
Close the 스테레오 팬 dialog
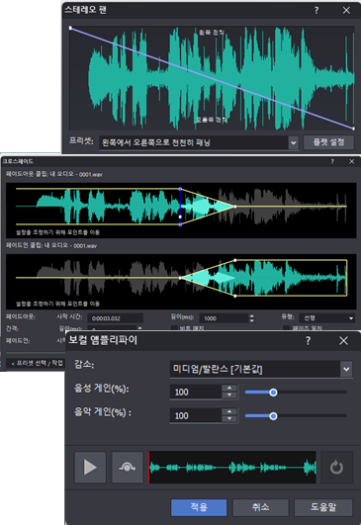(346, 10)
